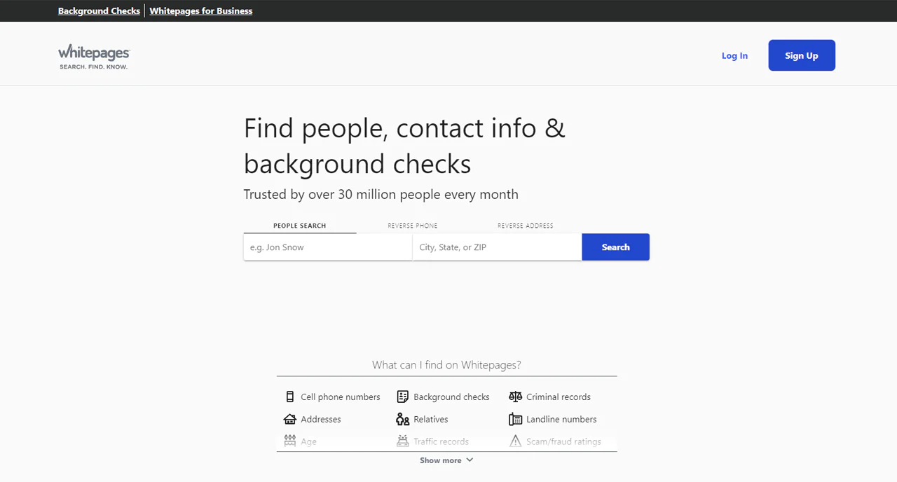Click the cell phone numbers icon
This screenshot has width=897, height=482.
tap(290, 397)
